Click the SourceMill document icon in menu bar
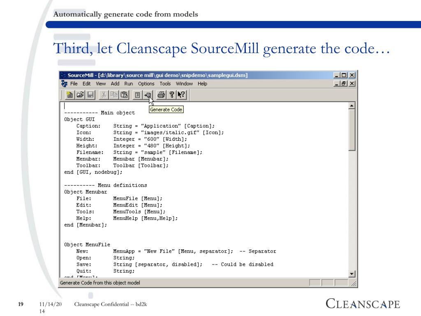This screenshot has height=316, width=421. click(x=64, y=84)
